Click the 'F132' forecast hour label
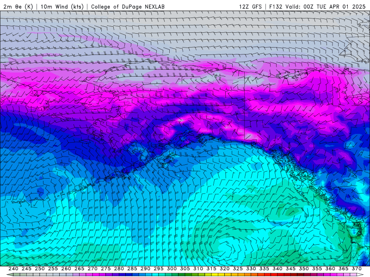 coord(276,6)
